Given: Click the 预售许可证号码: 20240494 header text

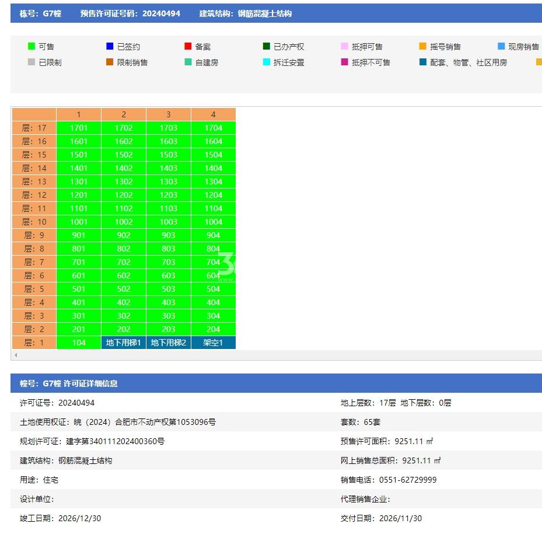Looking at the screenshot, I should click(130, 13).
